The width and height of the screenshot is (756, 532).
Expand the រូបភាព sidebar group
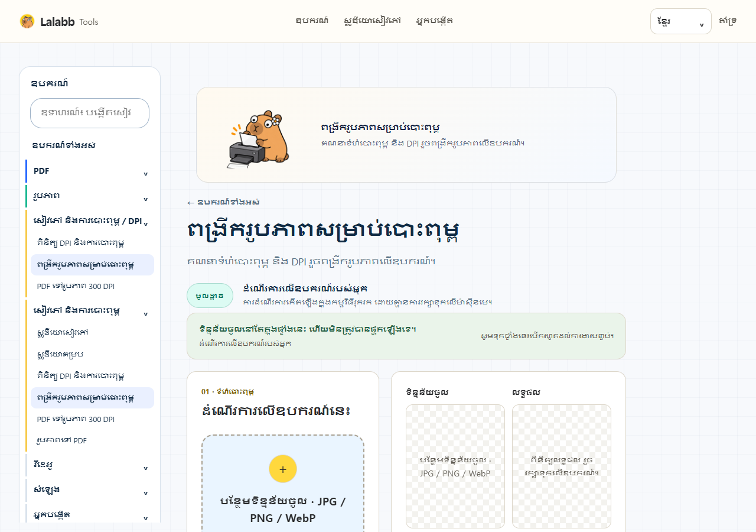pos(89,196)
